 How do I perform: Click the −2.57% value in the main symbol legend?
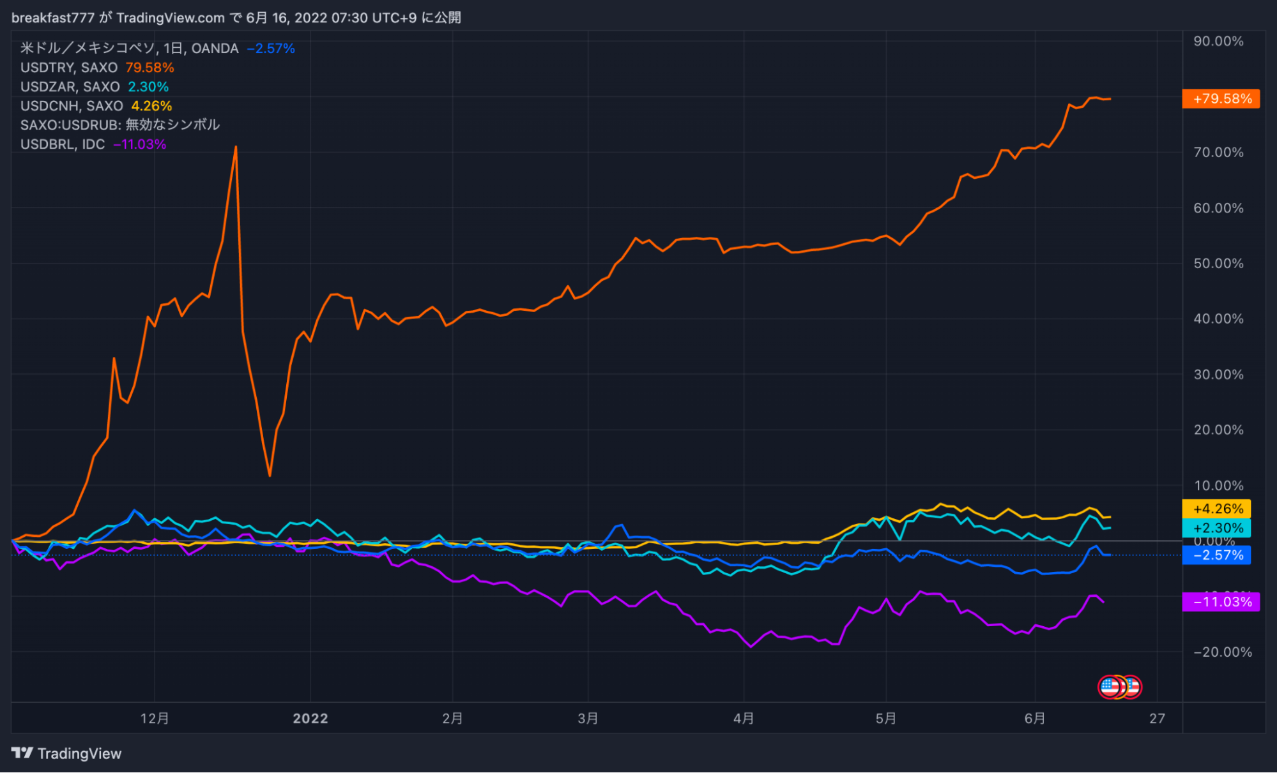(271, 49)
